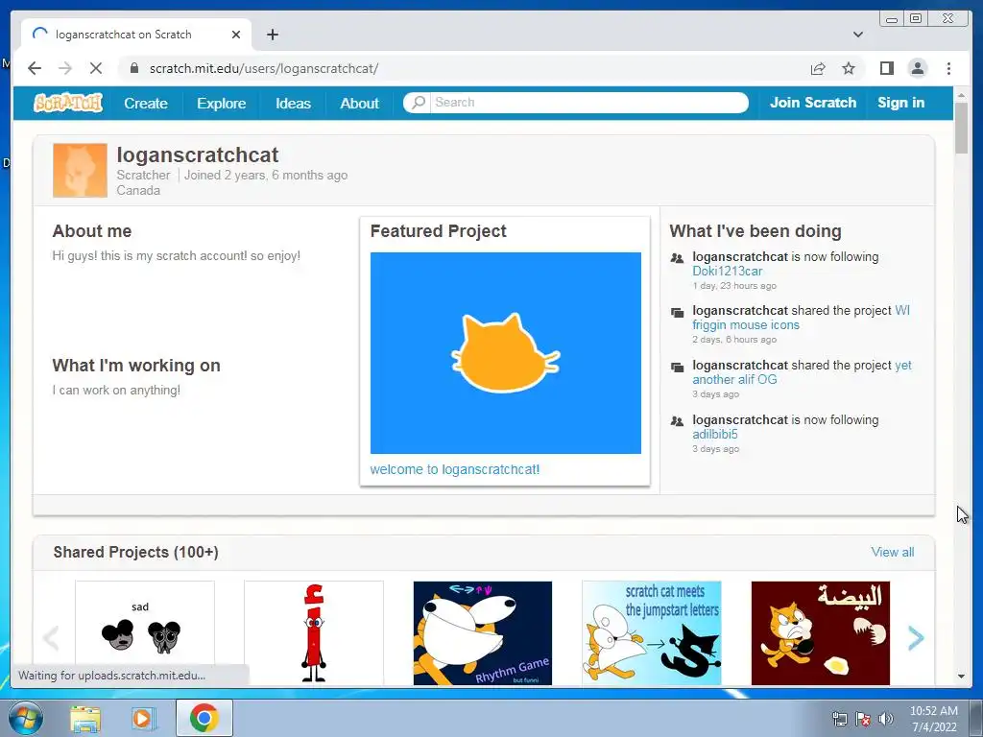
Task: Click the magnifier icon in Scratch search
Action: tap(419, 102)
